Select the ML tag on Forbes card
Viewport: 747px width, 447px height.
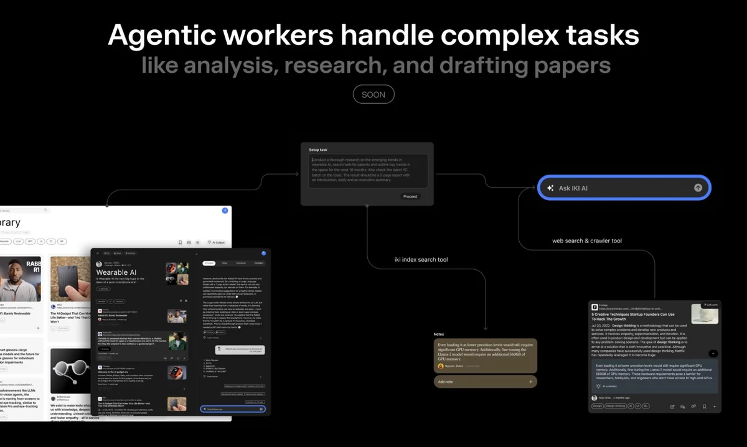point(646,406)
